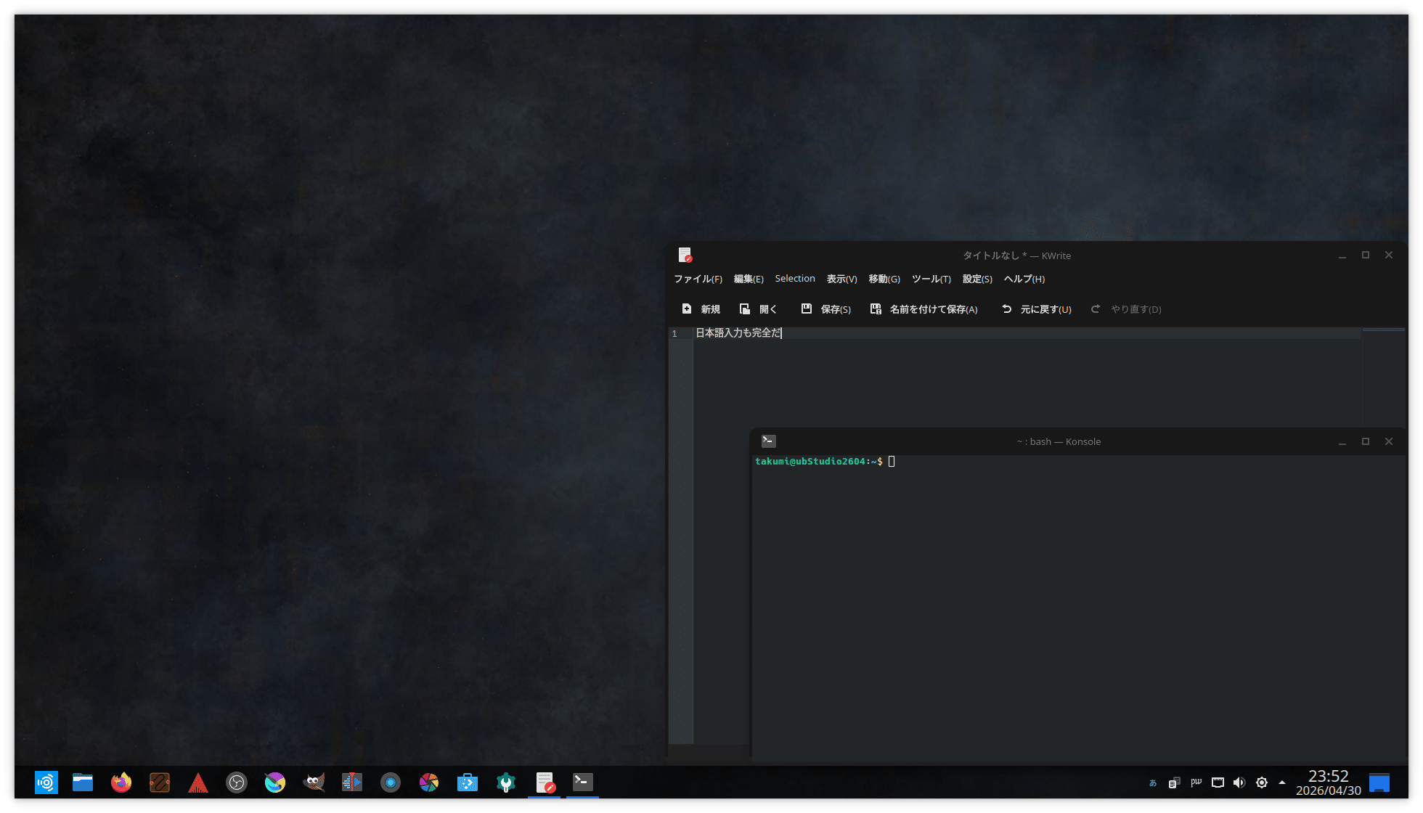Launch Kdenlive from the taskbar
This screenshot has width=1423, height=813.
coord(352,783)
